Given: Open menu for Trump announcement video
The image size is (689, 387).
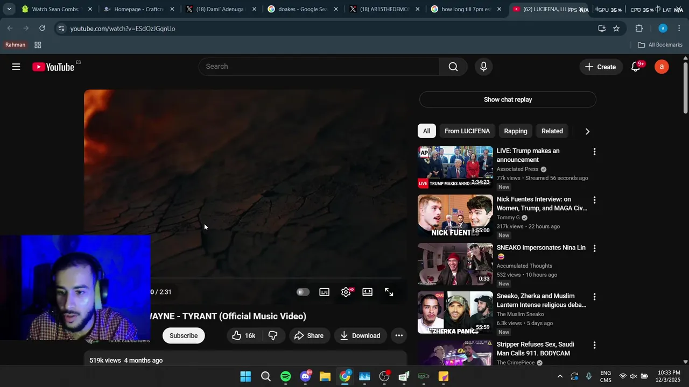Looking at the screenshot, I should pos(594,152).
